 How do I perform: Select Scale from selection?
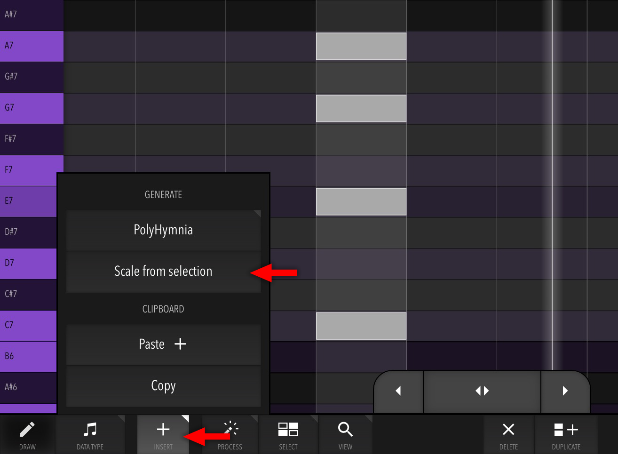click(163, 272)
